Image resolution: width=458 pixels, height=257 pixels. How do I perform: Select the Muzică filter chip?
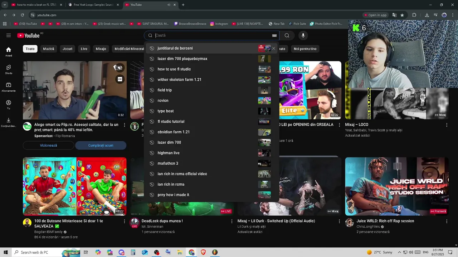click(x=49, y=49)
